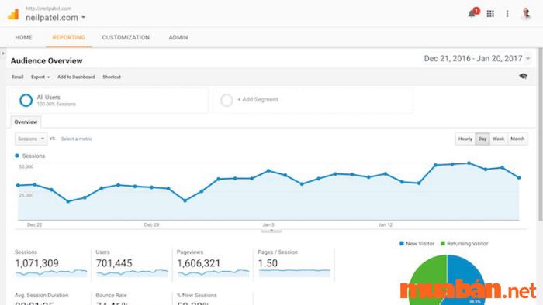Click the Pages / Session 1.50 metric
This screenshot has width=543, height=305.
(268, 263)
